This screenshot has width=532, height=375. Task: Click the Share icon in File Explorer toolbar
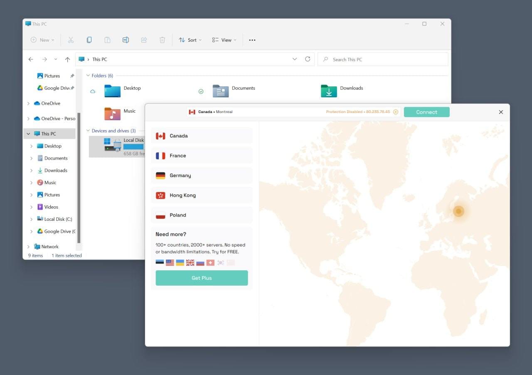tap(144, 40)
